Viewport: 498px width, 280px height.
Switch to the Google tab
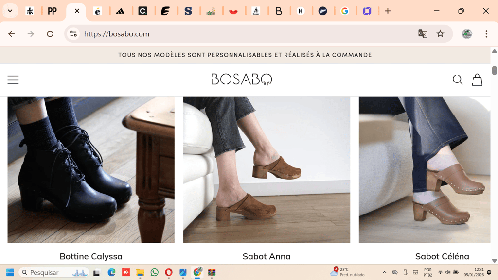click(345, 11)
